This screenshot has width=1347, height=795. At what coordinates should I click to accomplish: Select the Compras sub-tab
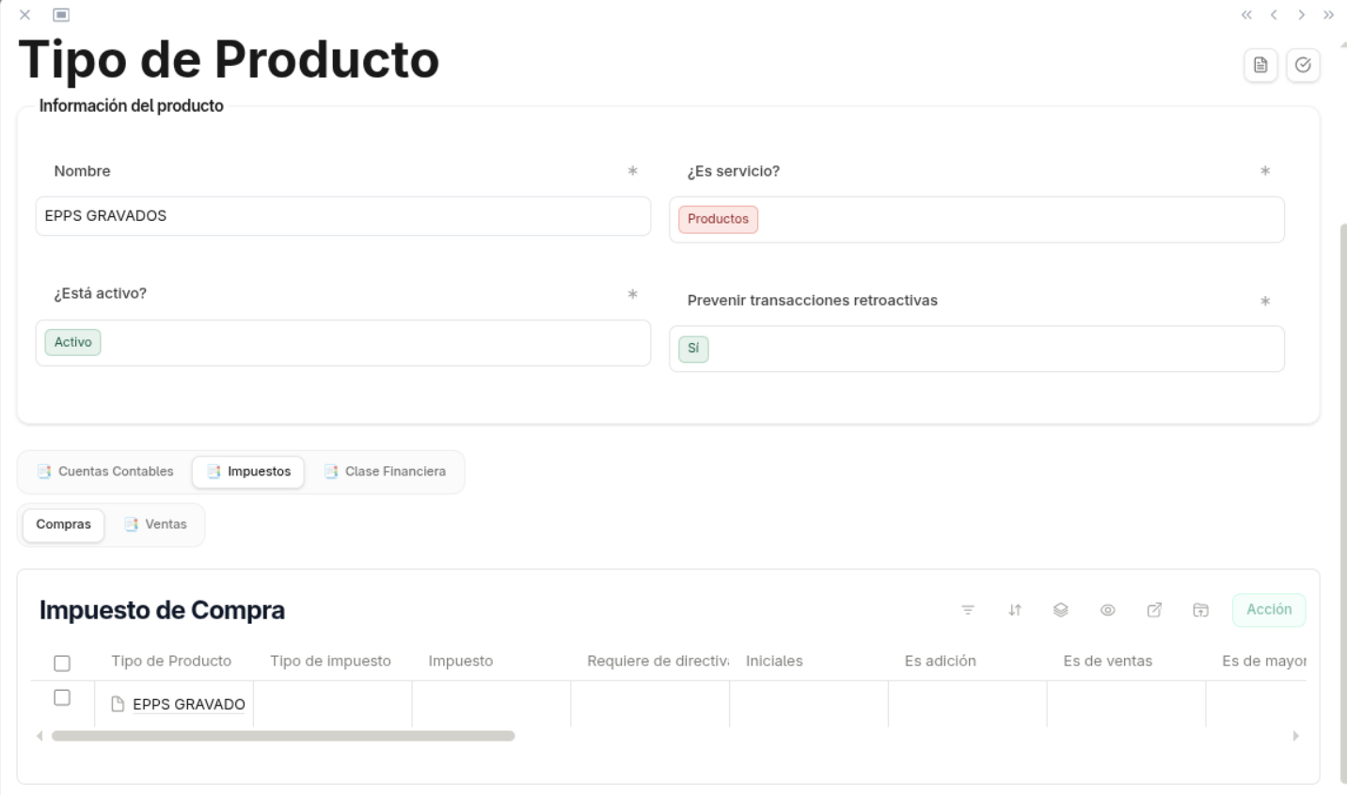[x=63, y=524]
